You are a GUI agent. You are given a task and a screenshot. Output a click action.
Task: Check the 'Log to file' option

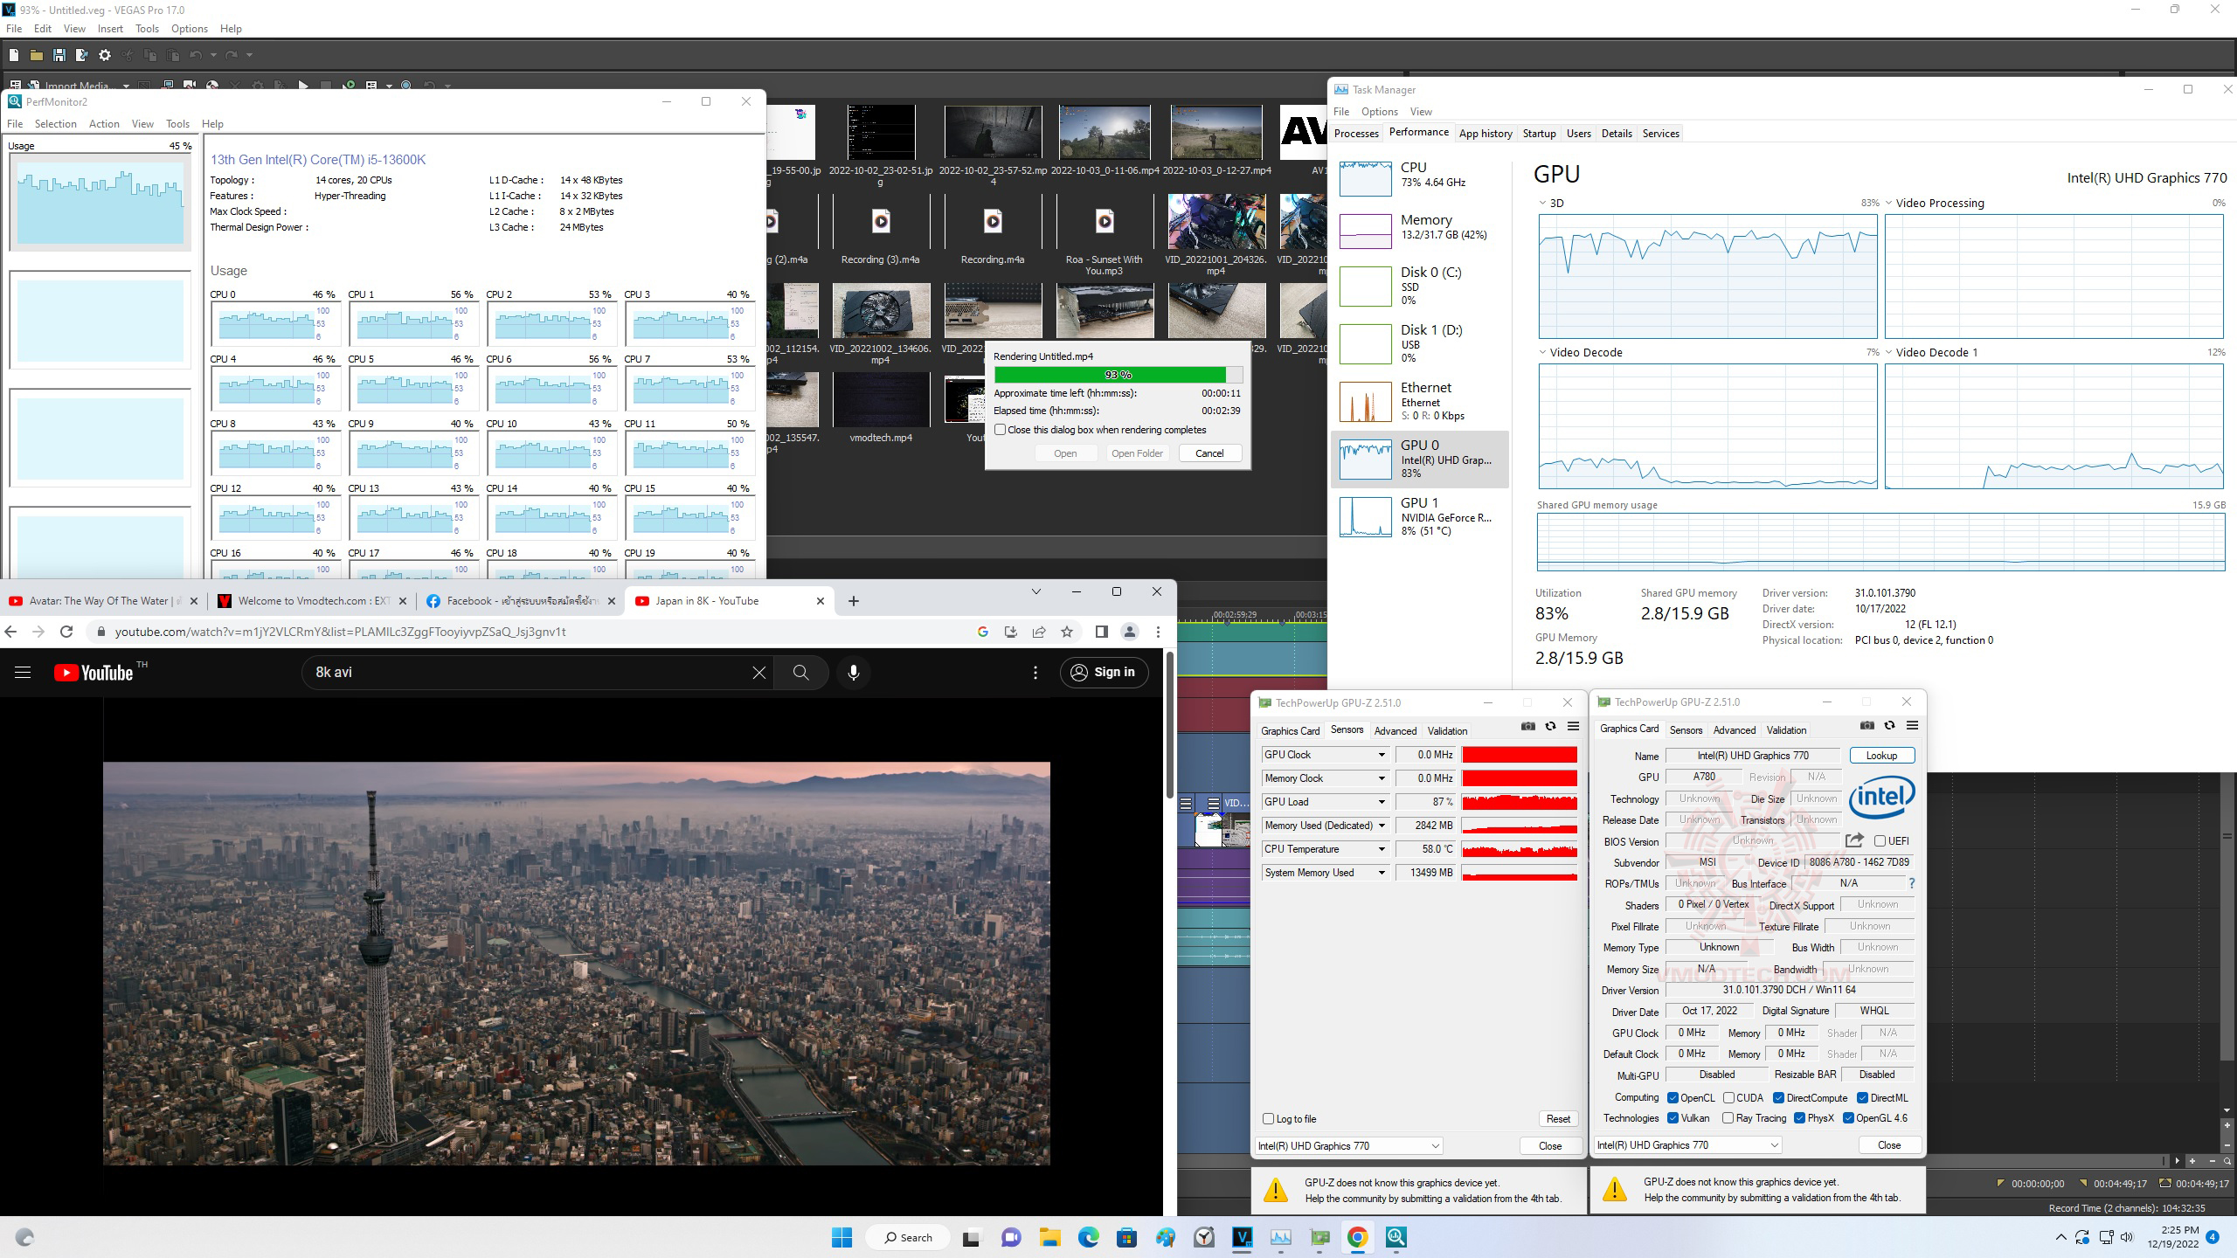point(1269,1118)
